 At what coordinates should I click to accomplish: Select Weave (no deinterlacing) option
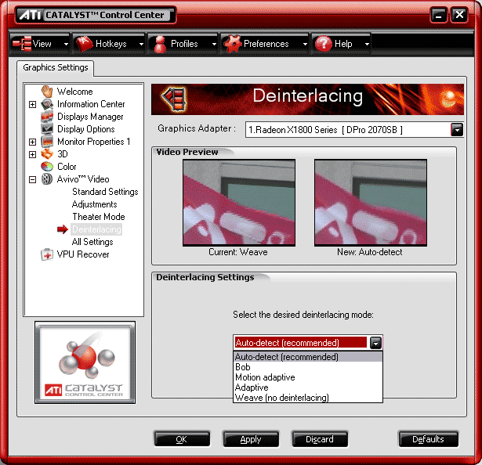tap(281, 398)
